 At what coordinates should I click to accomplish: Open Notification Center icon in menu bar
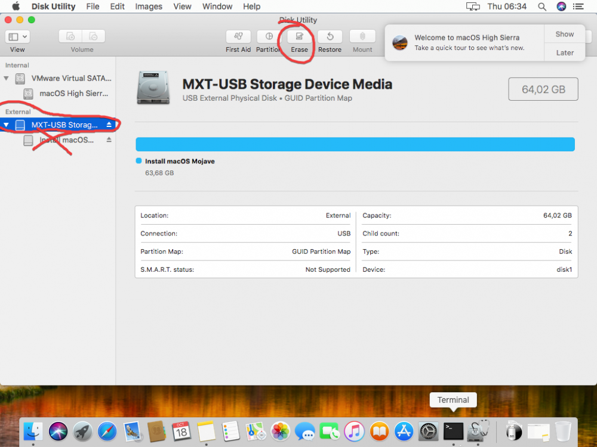[x=578, y=7]
